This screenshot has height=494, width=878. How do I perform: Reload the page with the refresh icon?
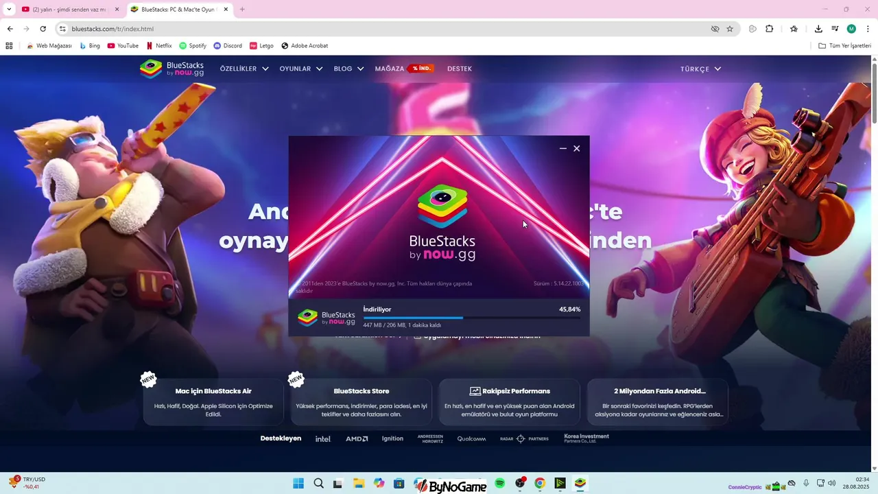pos(43,29)
